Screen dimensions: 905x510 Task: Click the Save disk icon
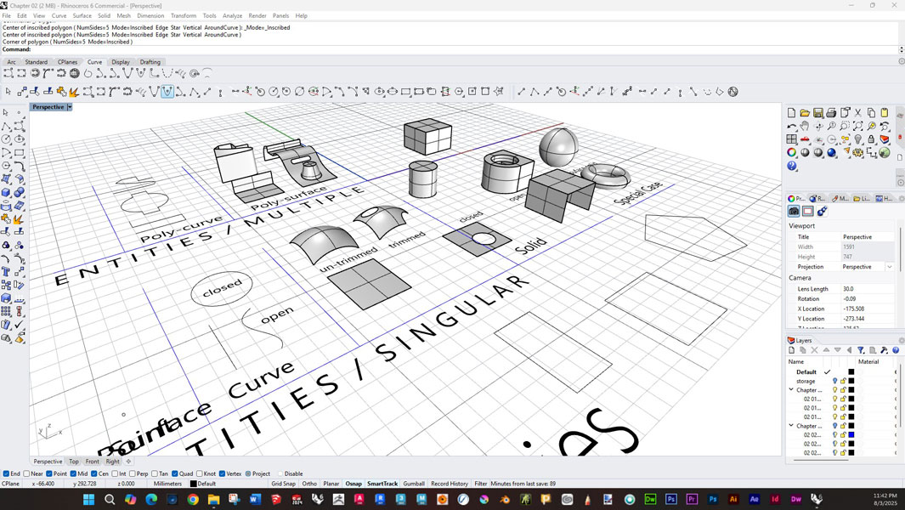tap(818, 113)
